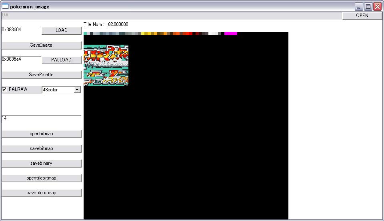The width and height of the screenshot is (384, 221).
Task: Click the opentilebitmap button
Action: [x=41, y=178]
